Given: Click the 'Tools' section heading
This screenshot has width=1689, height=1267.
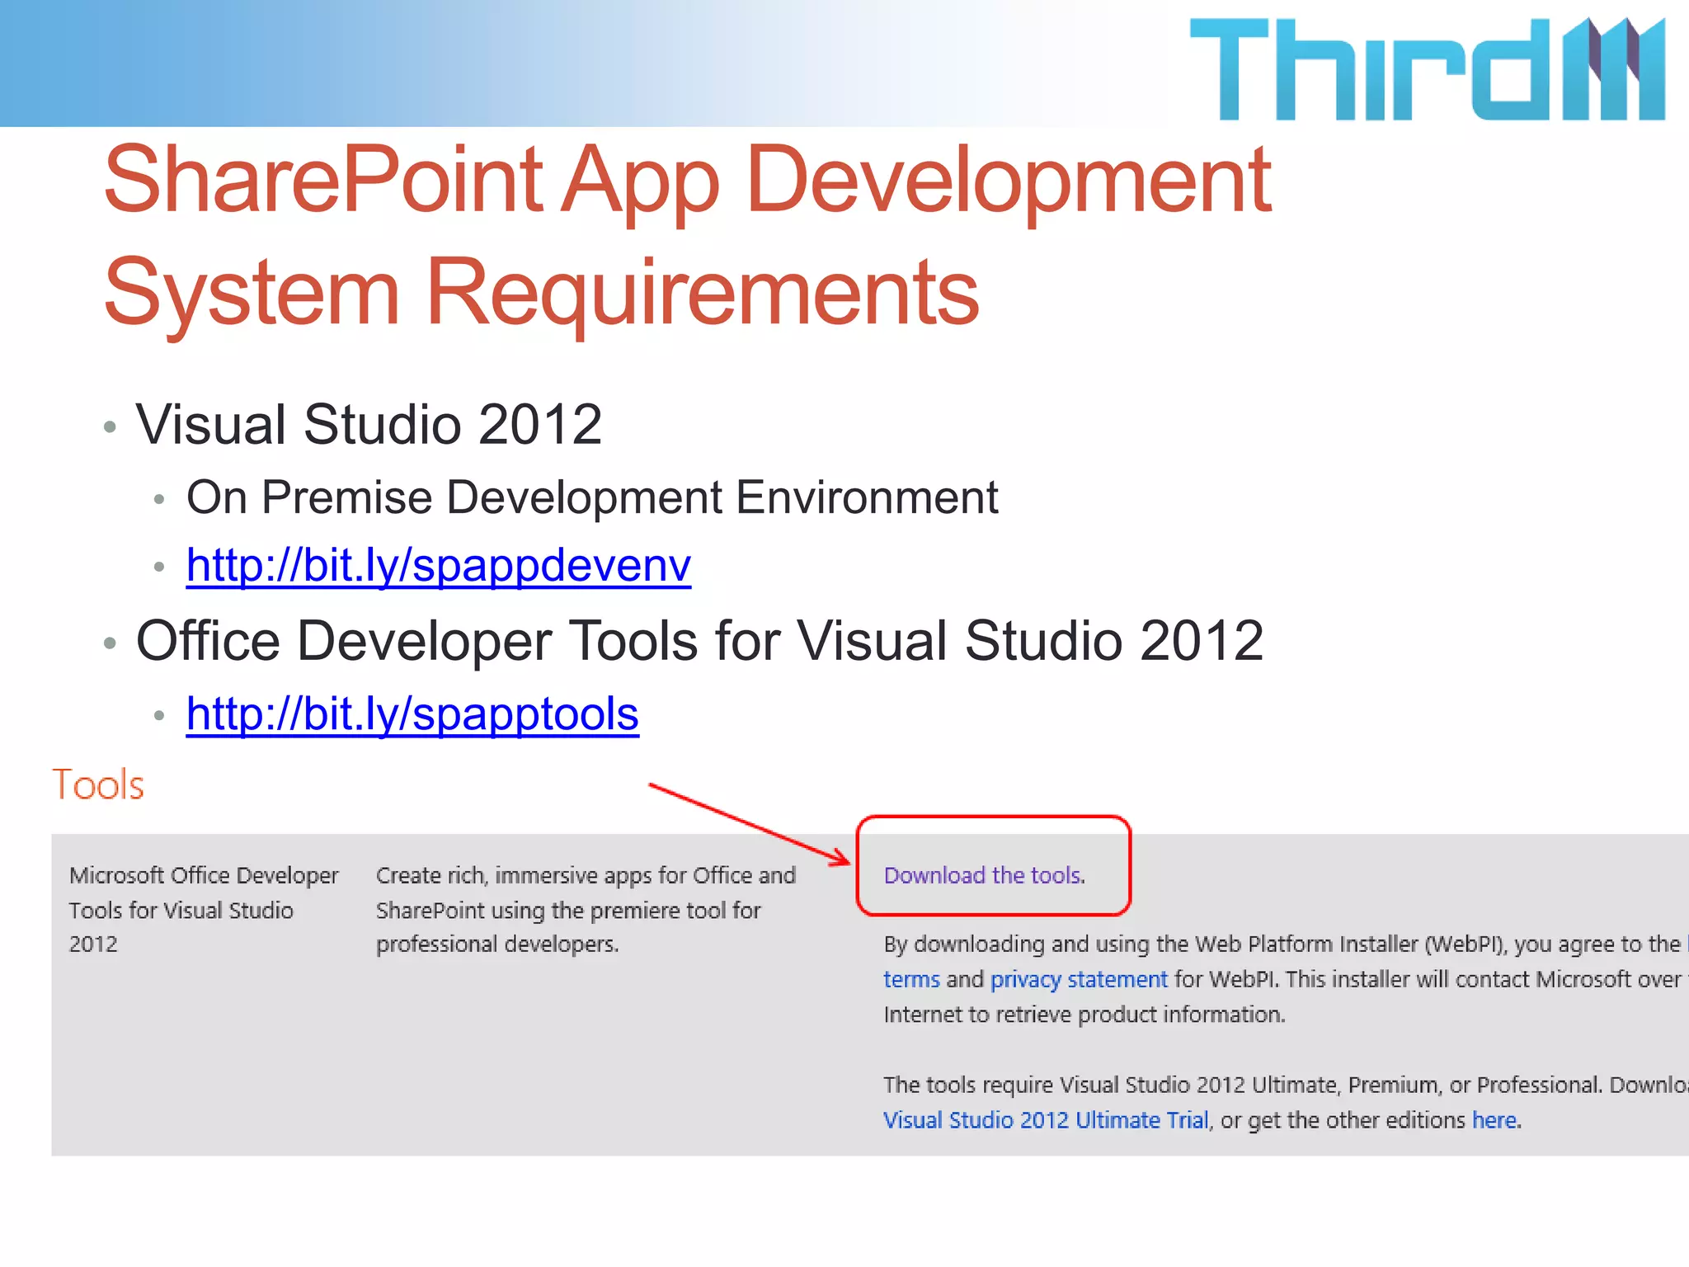Looking at the screenshot, I should click(x=98, y=784).
